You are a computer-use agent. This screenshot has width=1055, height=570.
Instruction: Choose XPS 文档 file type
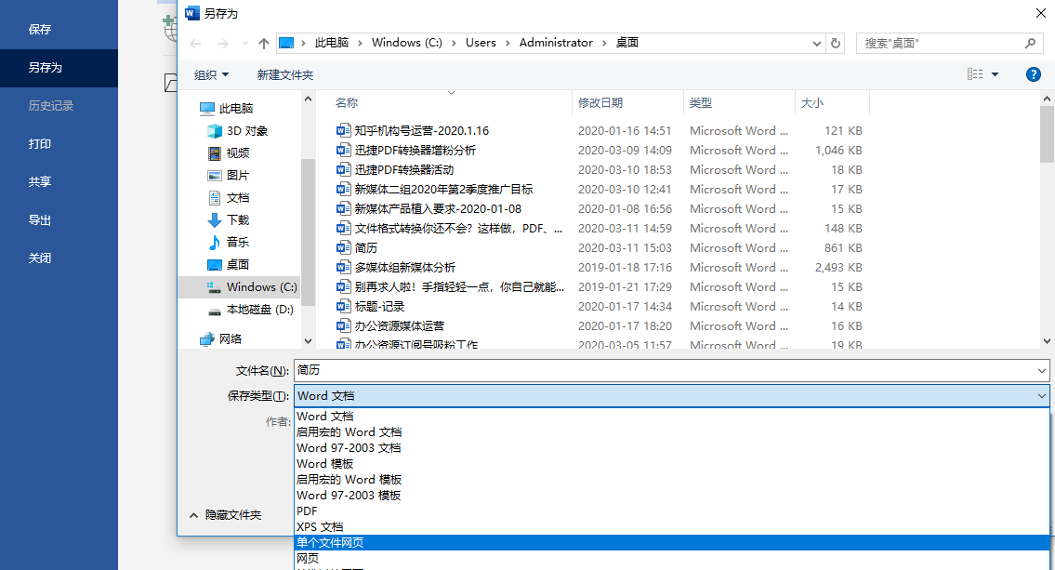pos(320,527)
